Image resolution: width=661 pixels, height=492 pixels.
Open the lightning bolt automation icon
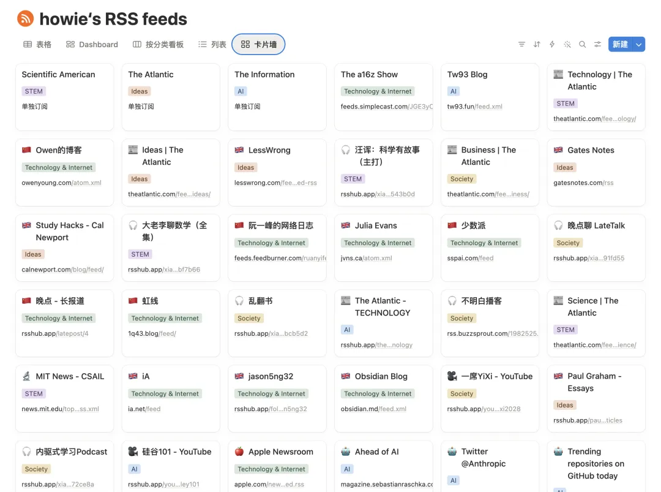[552, 44]
